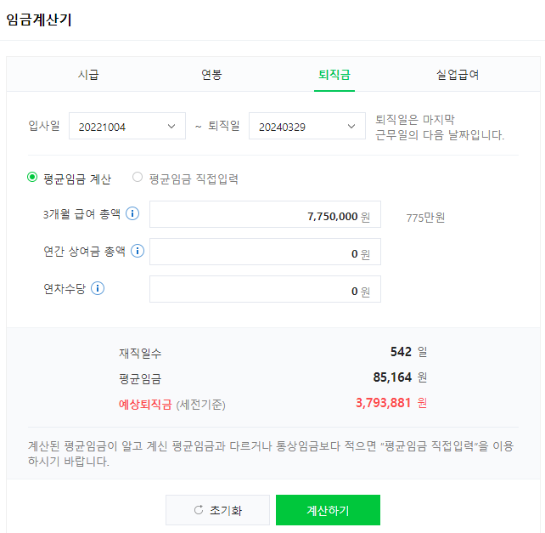
Task: Click the 연차수당 amount input field
Action: (265, 291)
